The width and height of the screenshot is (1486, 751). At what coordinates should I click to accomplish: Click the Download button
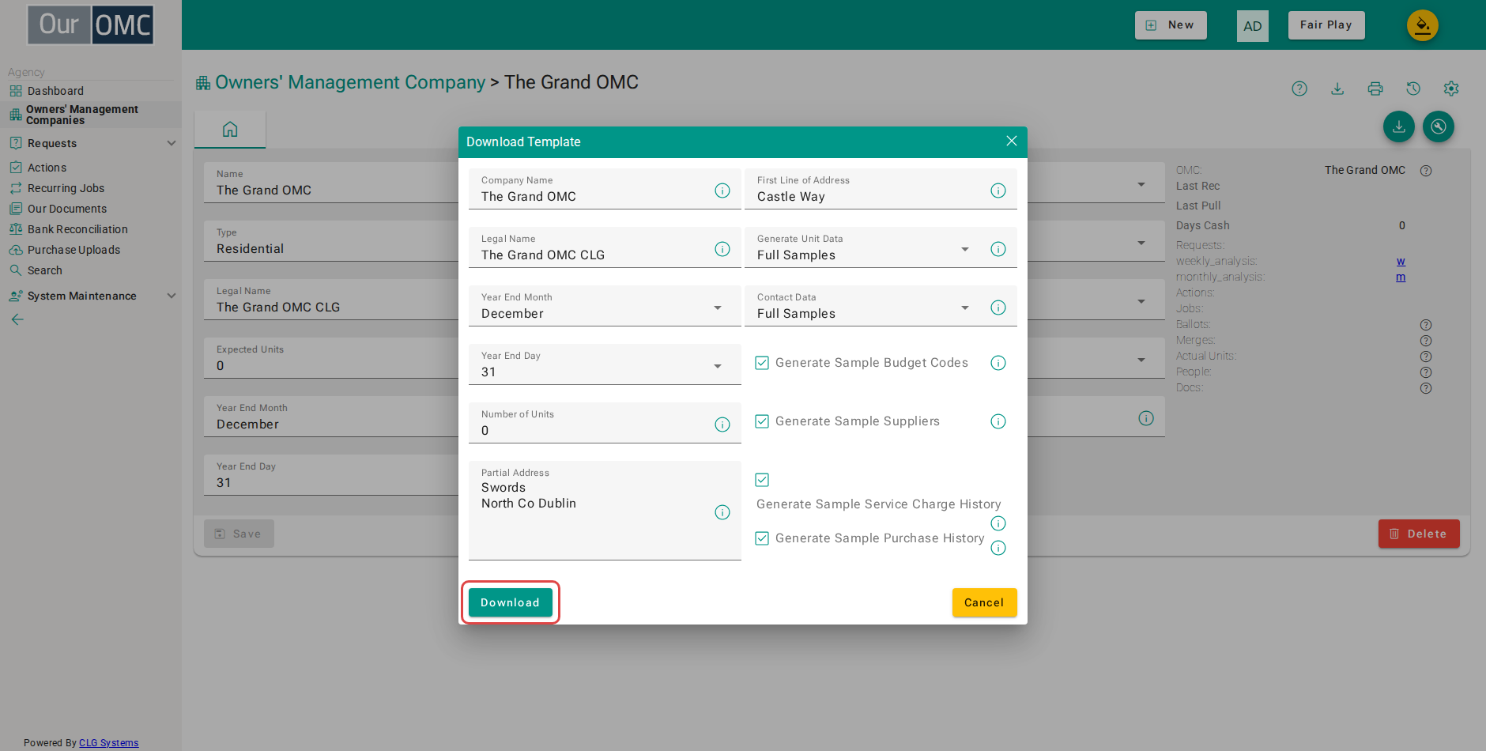(x=511, y=602)
